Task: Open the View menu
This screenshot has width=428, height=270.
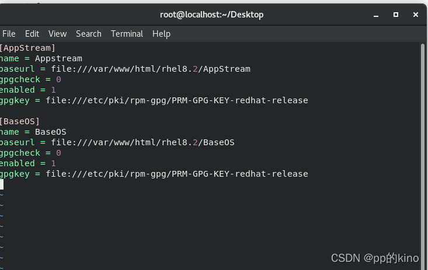Action: tap(57, 34)
